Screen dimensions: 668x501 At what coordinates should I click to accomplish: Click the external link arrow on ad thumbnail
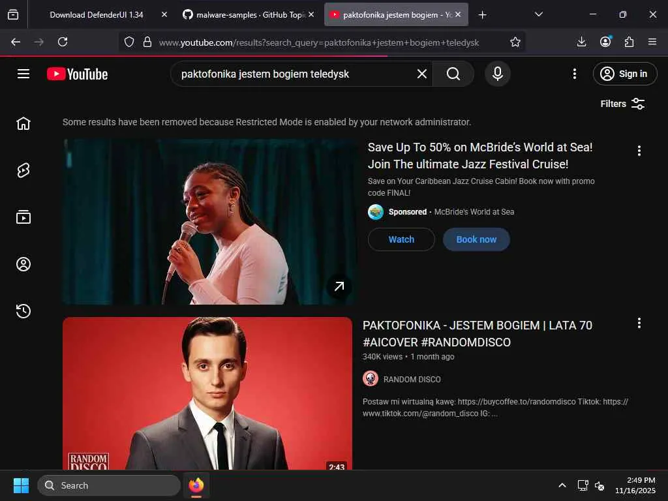(339, 286)
